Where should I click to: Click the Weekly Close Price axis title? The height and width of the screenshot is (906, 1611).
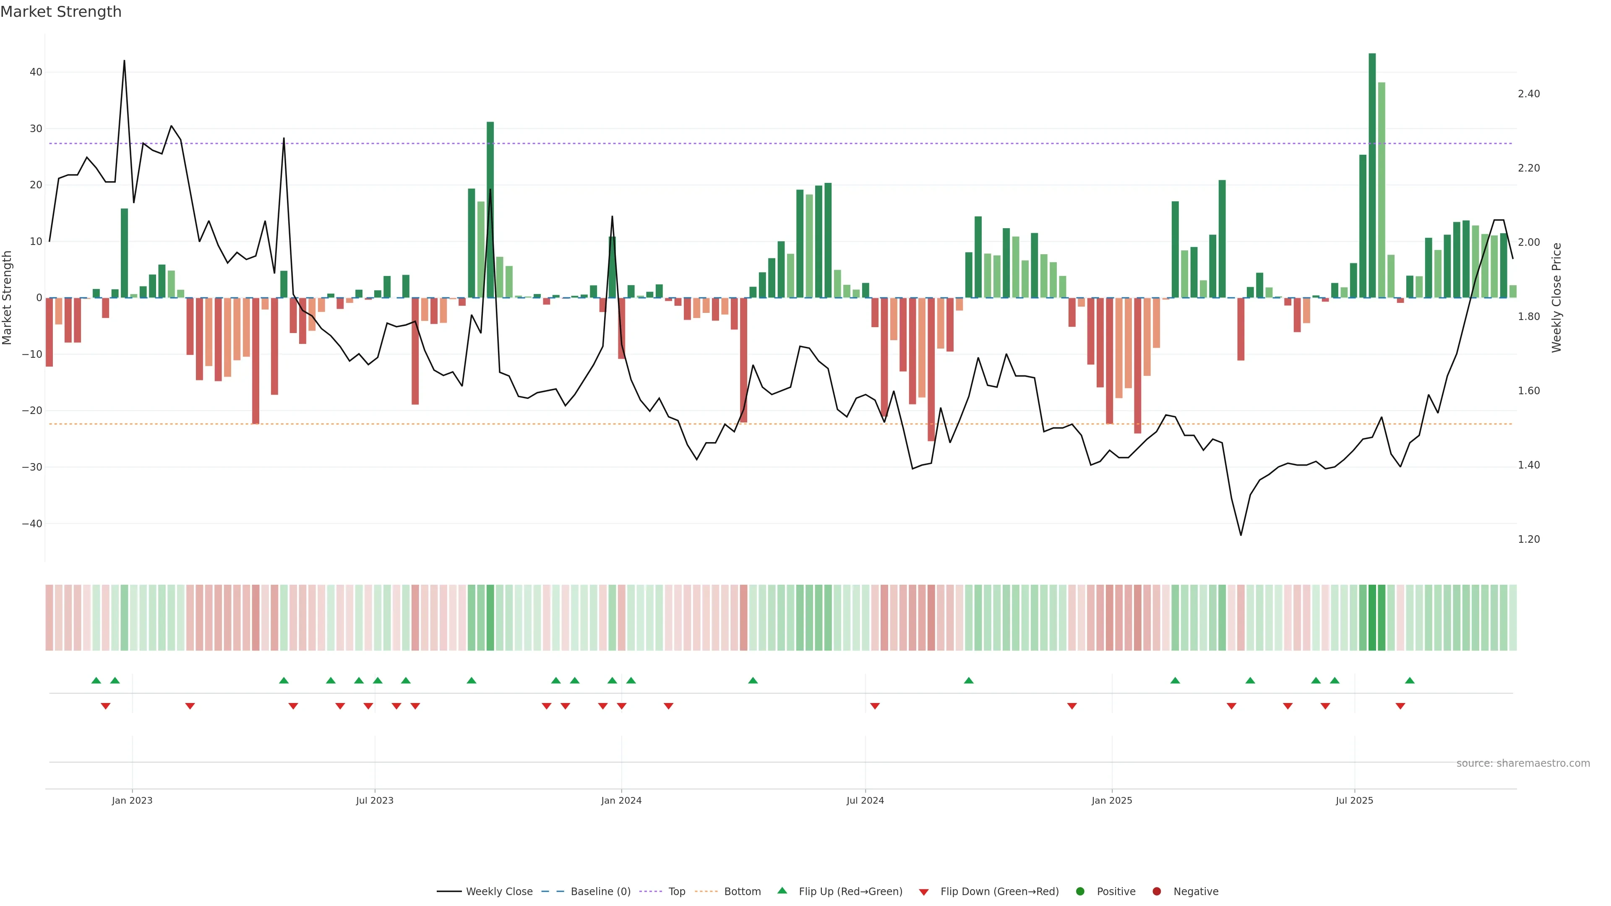pos(1556,298)
